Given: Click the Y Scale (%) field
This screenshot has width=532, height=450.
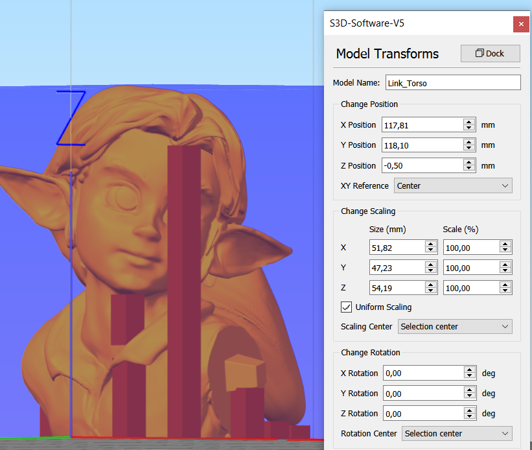Looking at the screenshot, I should click(471, 268).
